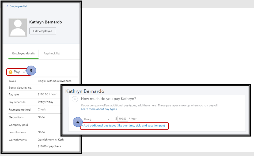254x156 pixels.
Task: Open the Paycheck list tab
Action: coord(52,53)
